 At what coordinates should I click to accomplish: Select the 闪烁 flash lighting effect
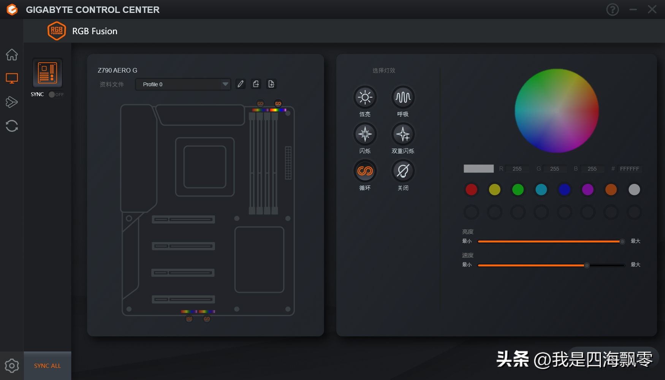tap(364, 134)
